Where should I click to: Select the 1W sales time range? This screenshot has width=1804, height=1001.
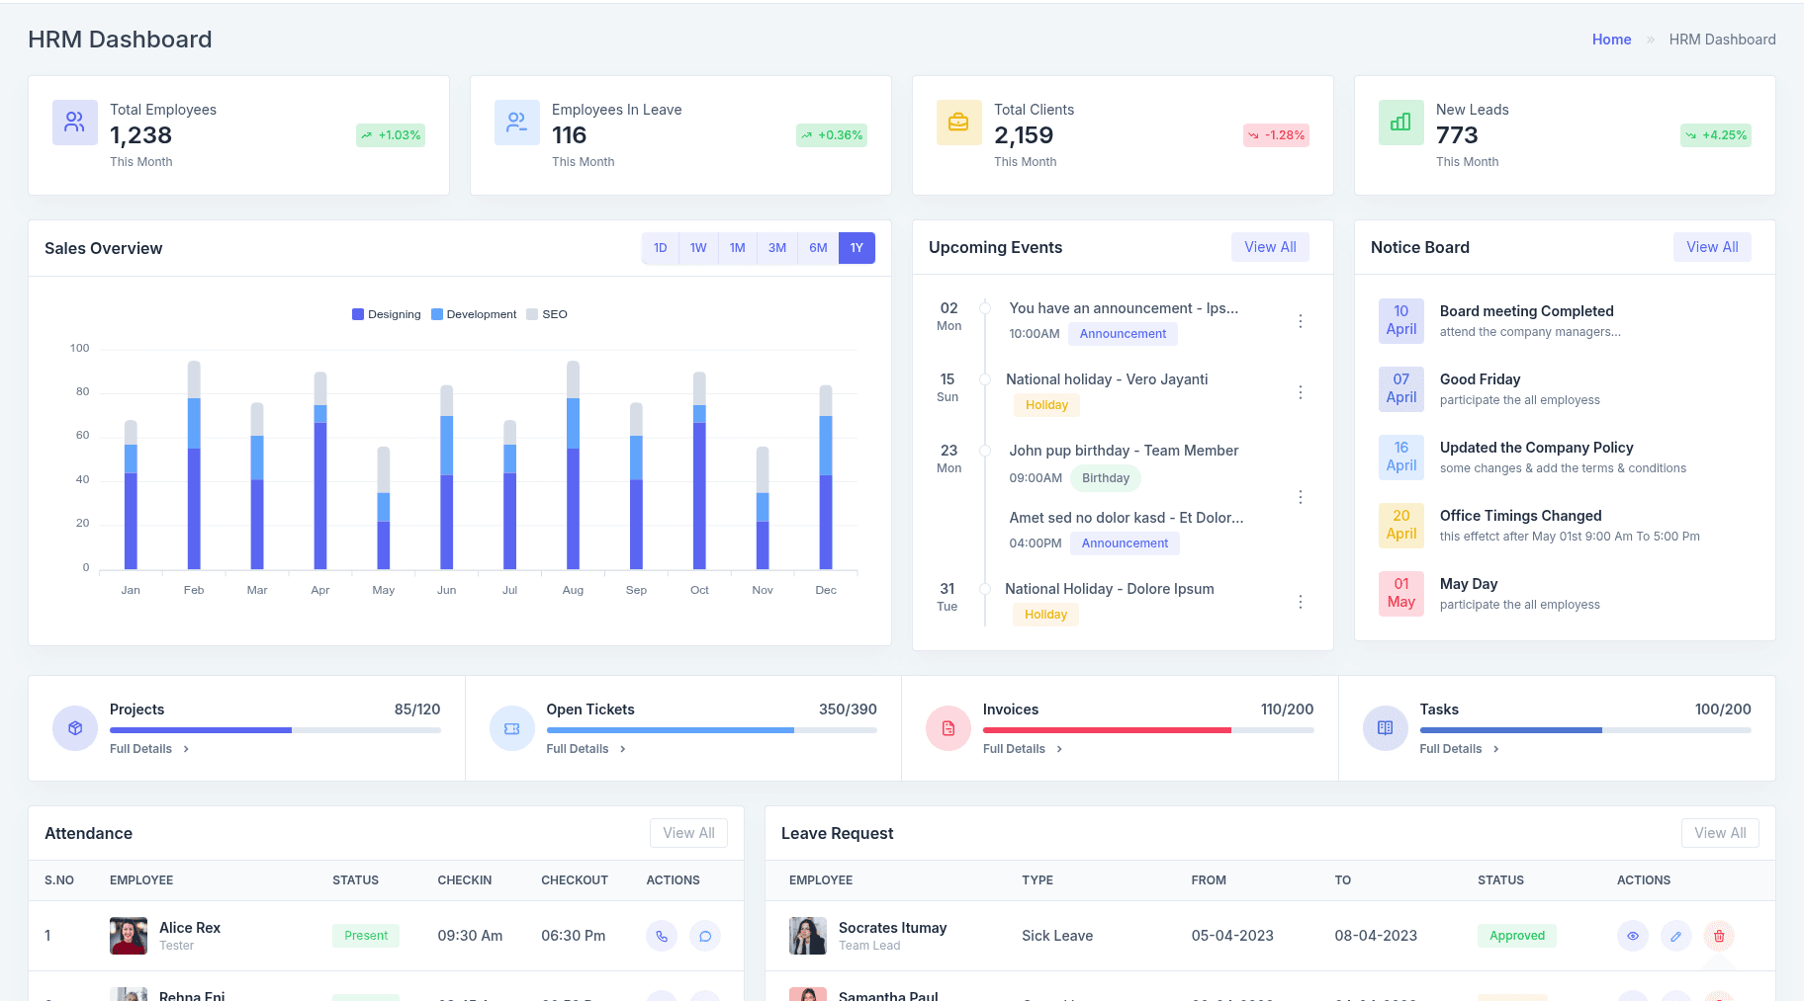pyautogui.click(x=698, y=248)
